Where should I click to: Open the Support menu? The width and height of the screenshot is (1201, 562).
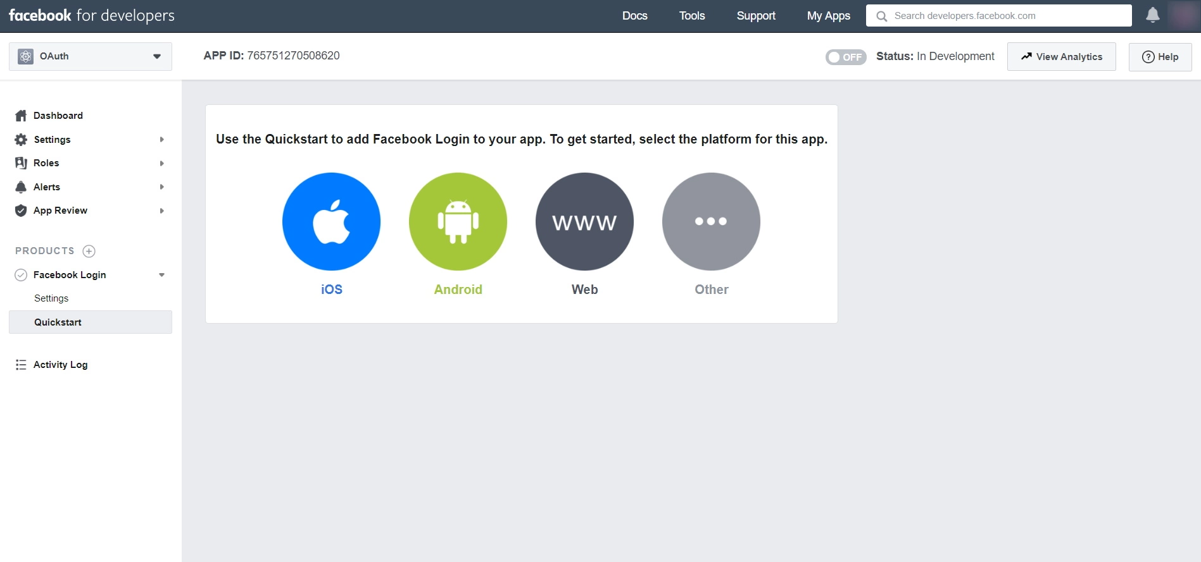[756, 16]
